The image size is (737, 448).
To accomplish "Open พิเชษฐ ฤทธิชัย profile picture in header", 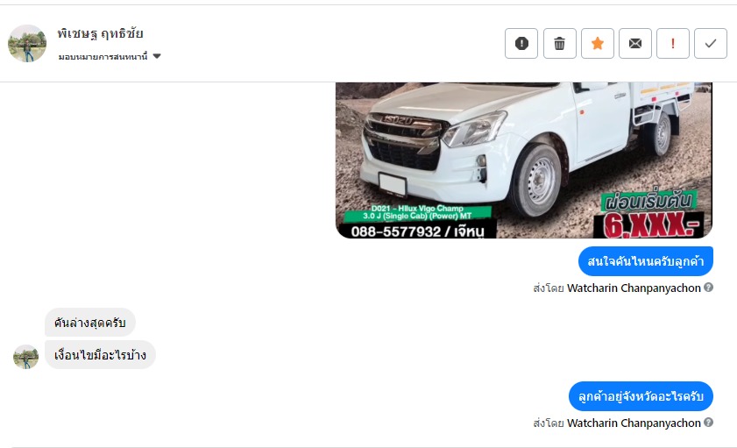I will 27,43.
